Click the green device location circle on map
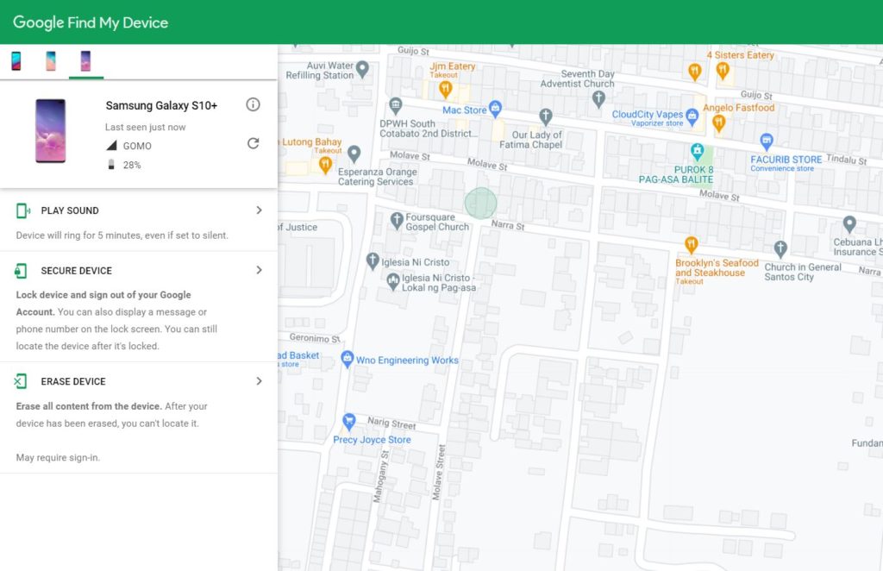This screenshot has height=571, width=883. tap(480, 204)
